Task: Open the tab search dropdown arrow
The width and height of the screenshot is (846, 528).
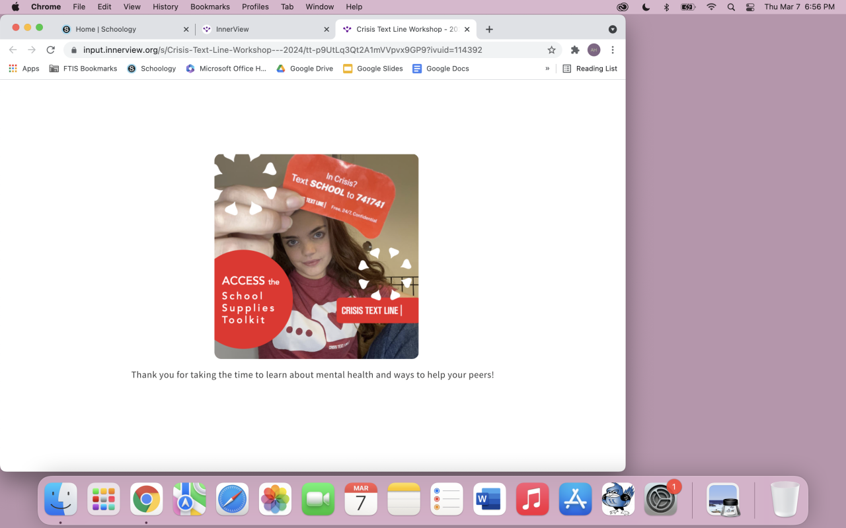Action: pos(613,29)
